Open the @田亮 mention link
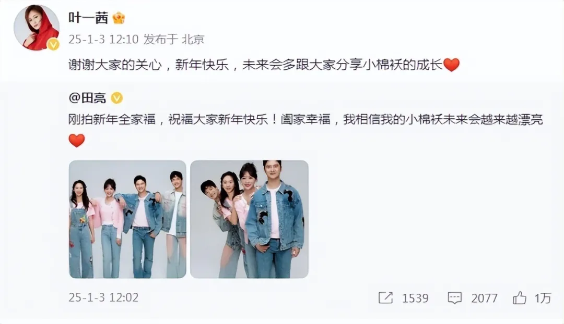The height and width of the screenshot is (324, 564). tap(87, 97)
